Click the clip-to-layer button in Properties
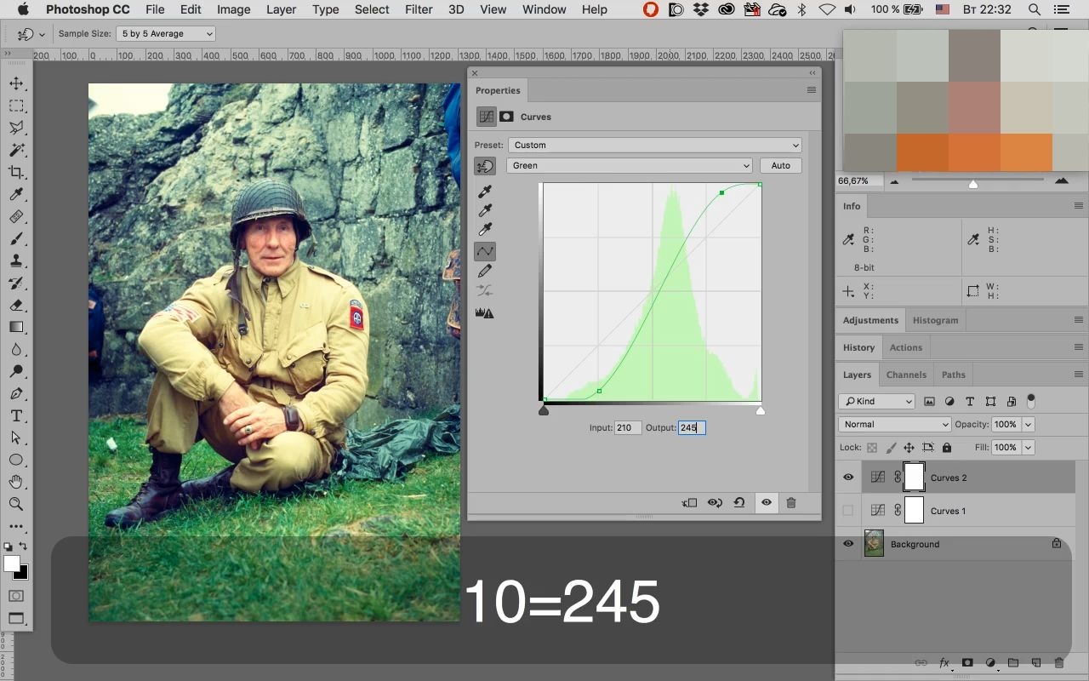 pyautogui.click(x=689, y=503)
